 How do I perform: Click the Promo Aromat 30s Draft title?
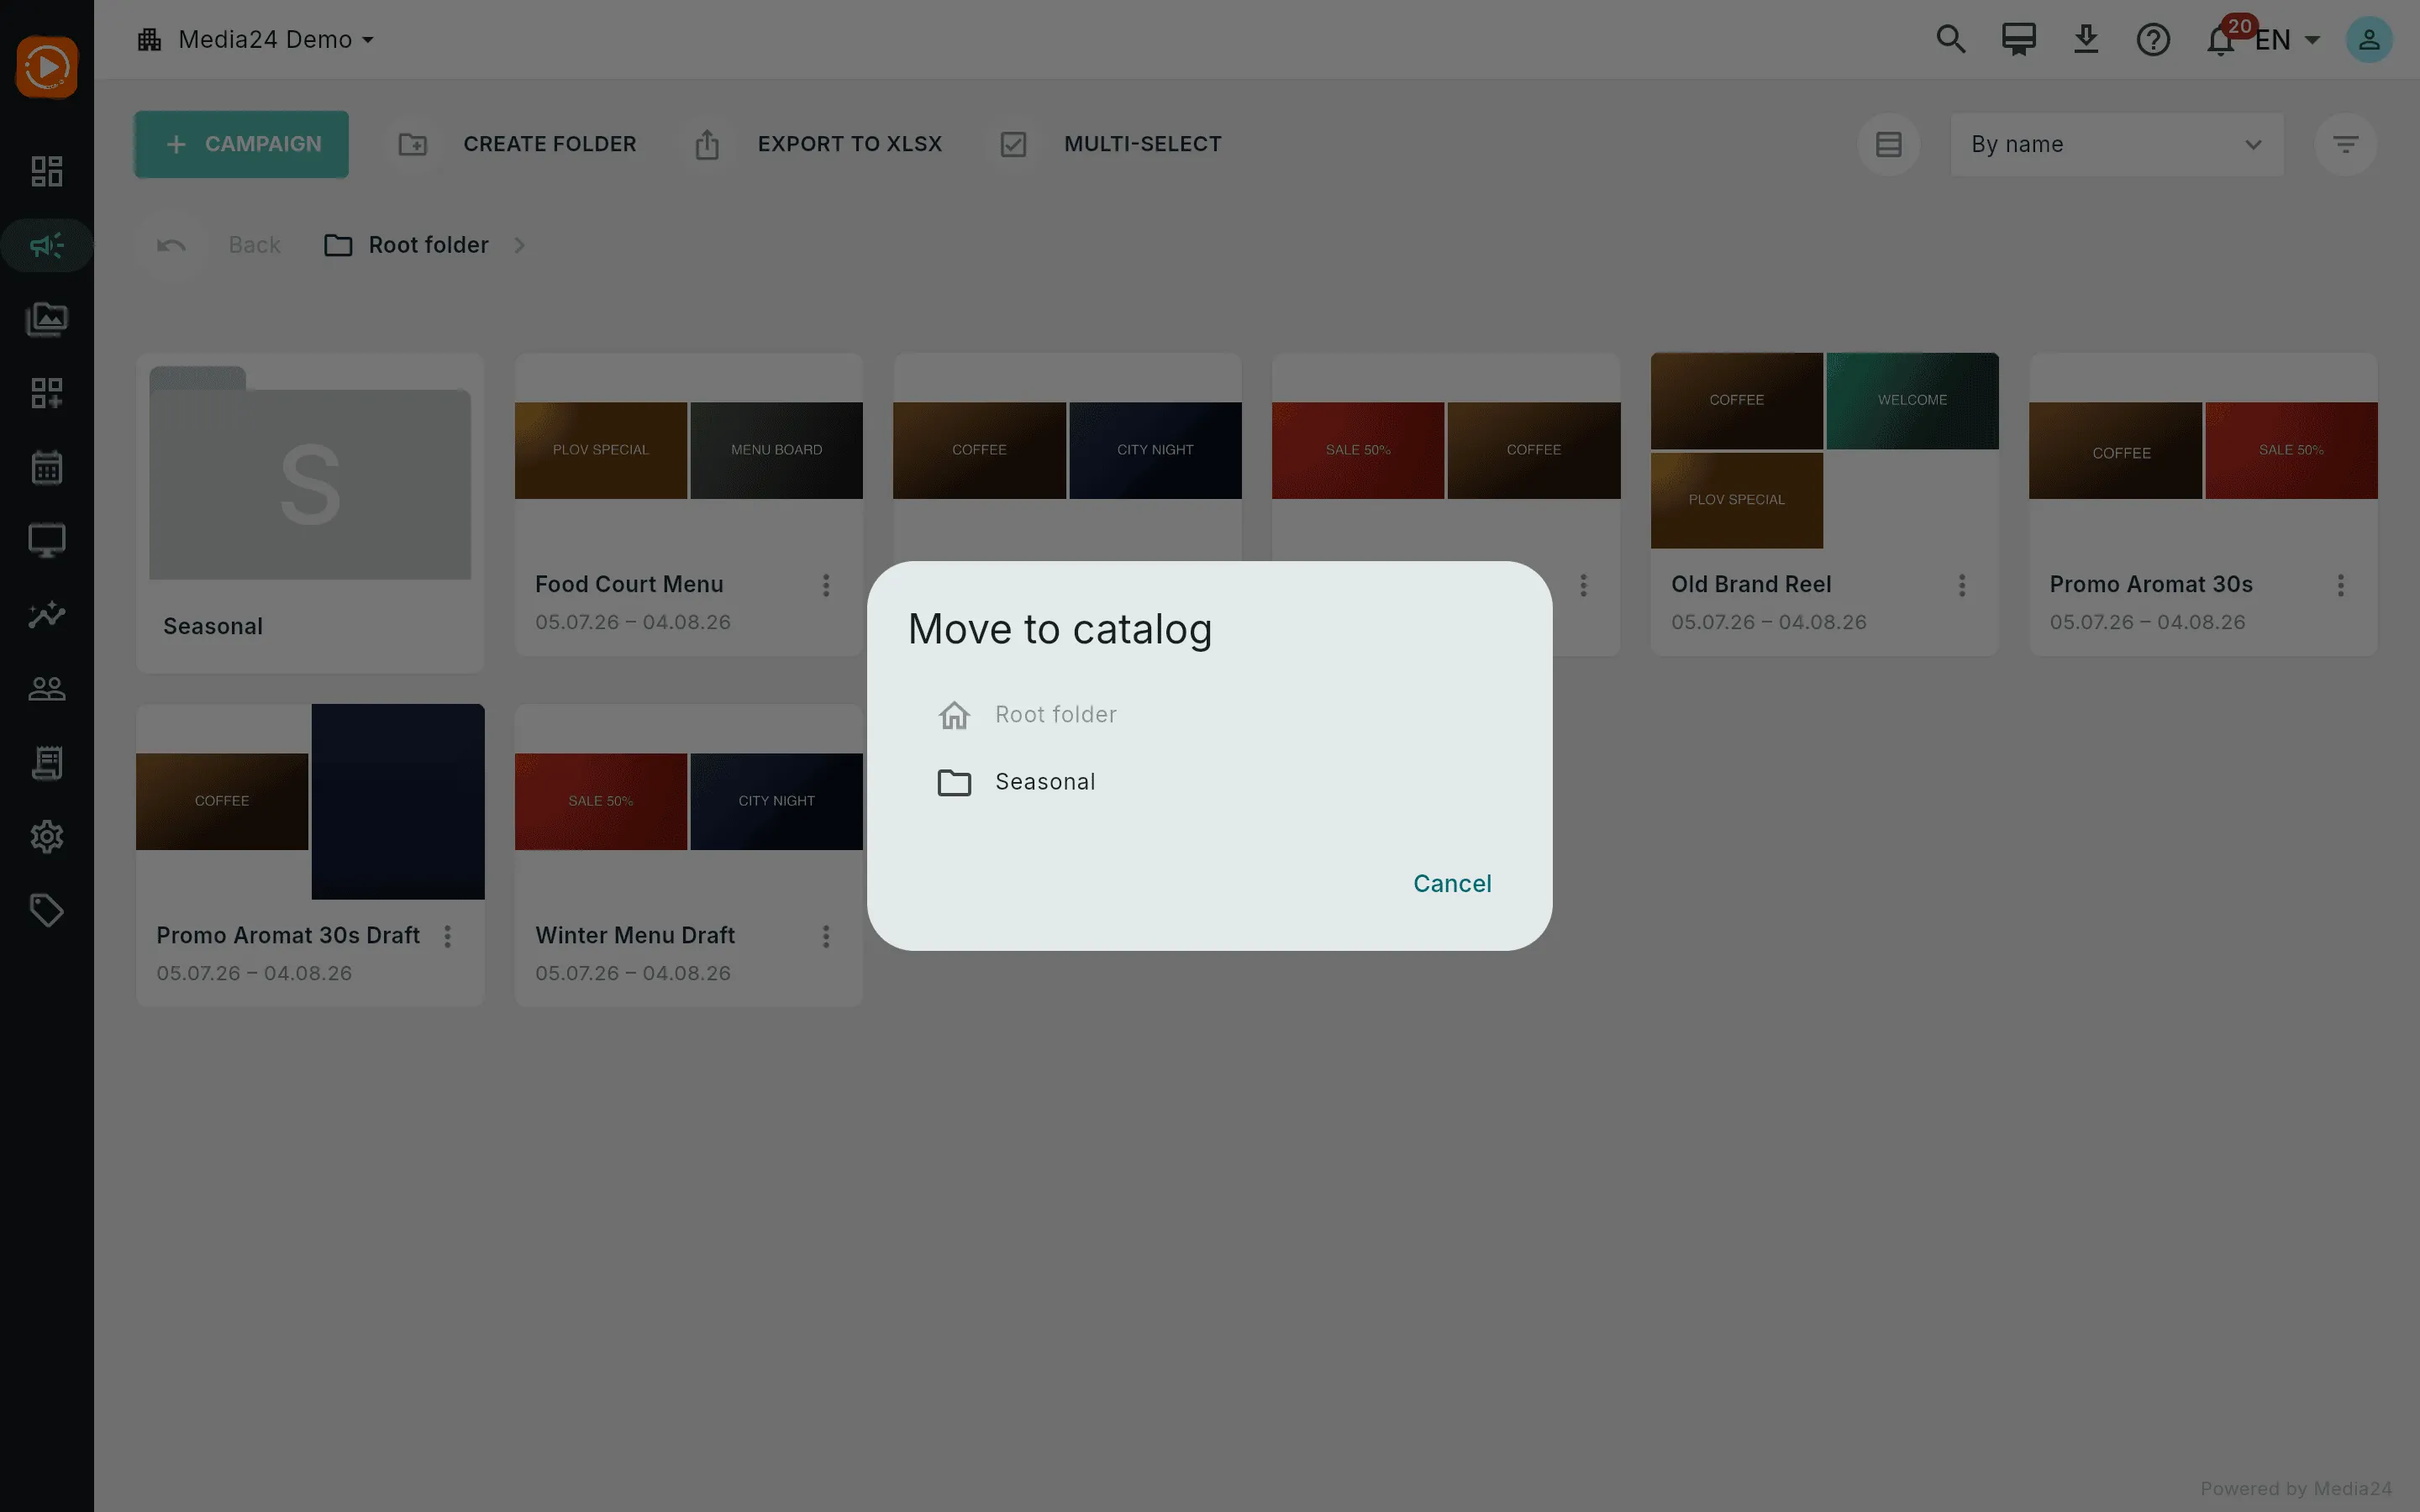tap(288, 935)
